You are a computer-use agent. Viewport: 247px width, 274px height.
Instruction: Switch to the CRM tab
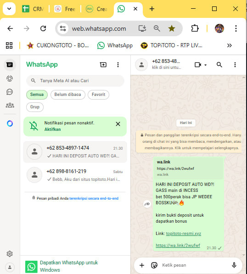click(x=33, y=9)
